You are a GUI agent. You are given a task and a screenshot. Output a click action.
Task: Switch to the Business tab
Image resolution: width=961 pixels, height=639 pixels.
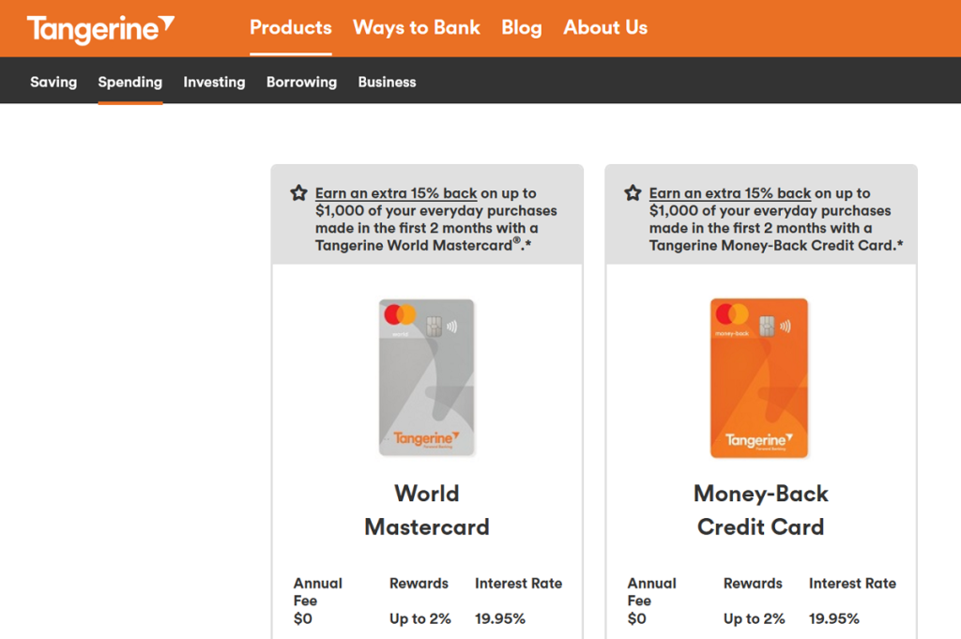coord(387,82)
